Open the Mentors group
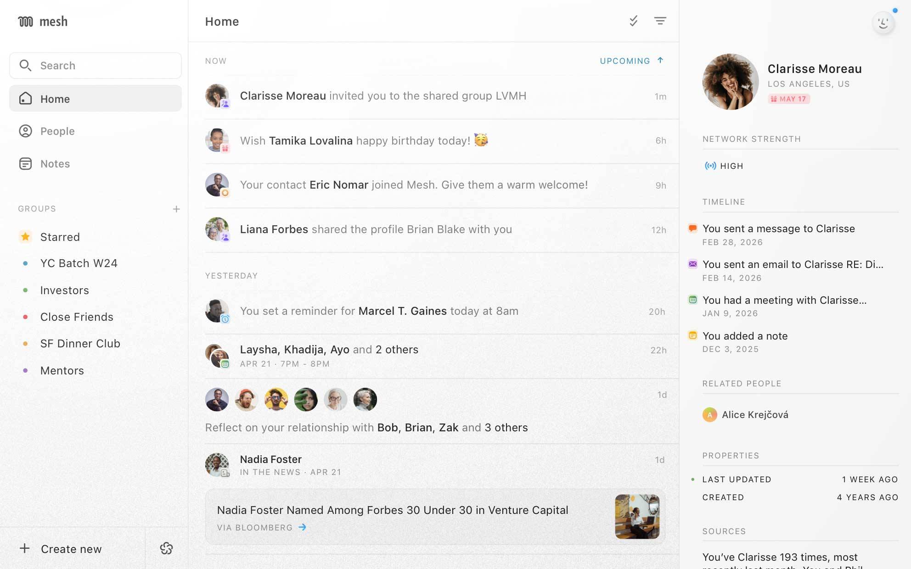 click(x=62, y=370)
